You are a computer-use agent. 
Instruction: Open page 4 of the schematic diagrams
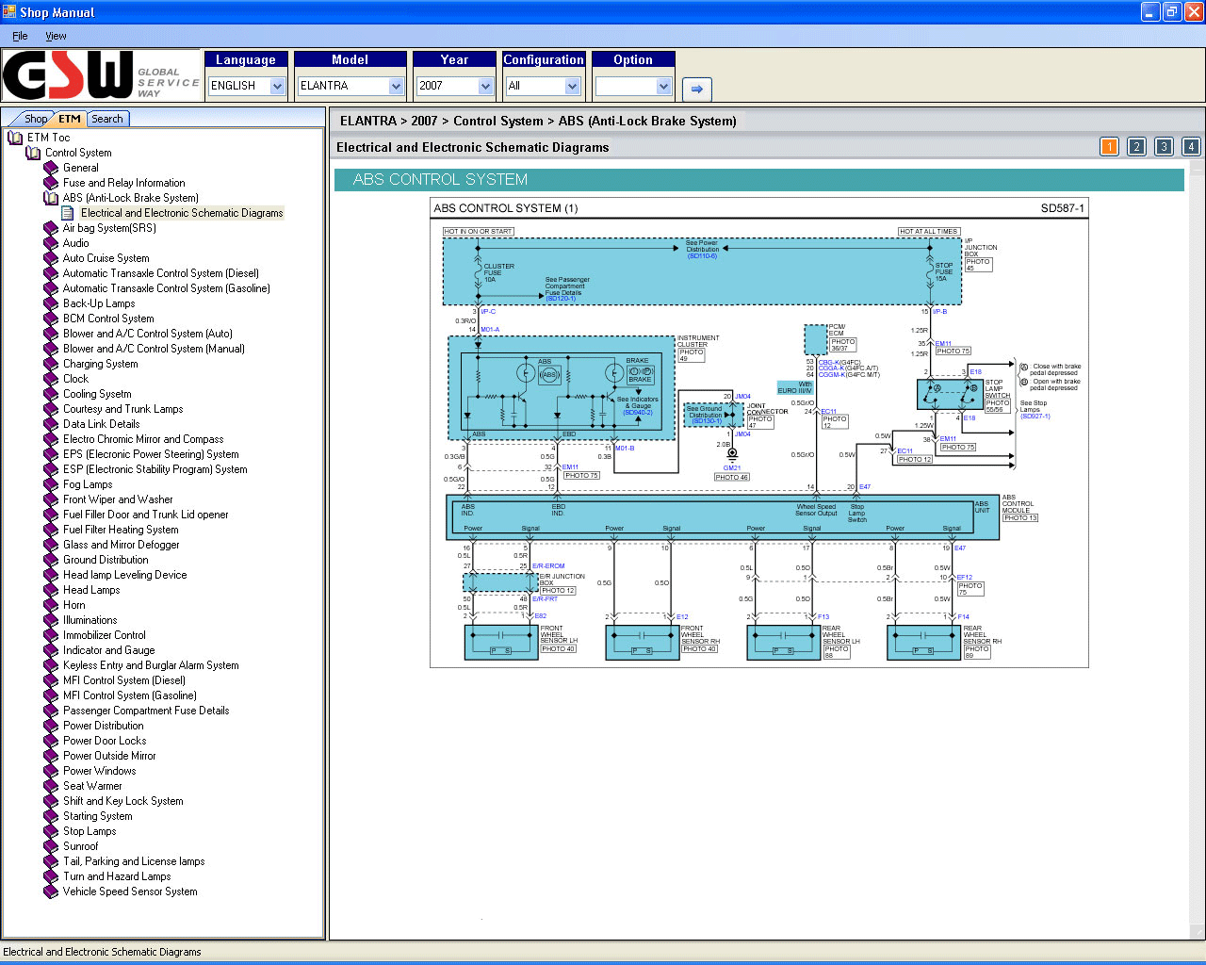point(1191,146)
